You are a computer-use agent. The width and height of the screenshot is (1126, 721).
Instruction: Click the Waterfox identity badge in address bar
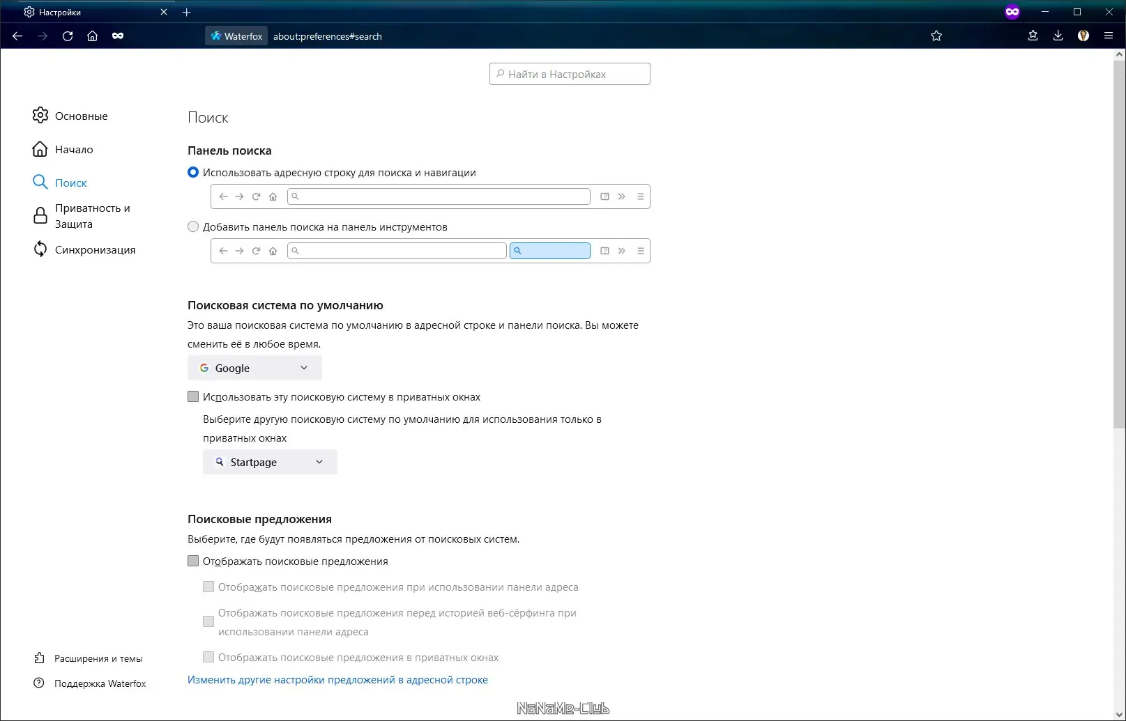click(236, 36)
